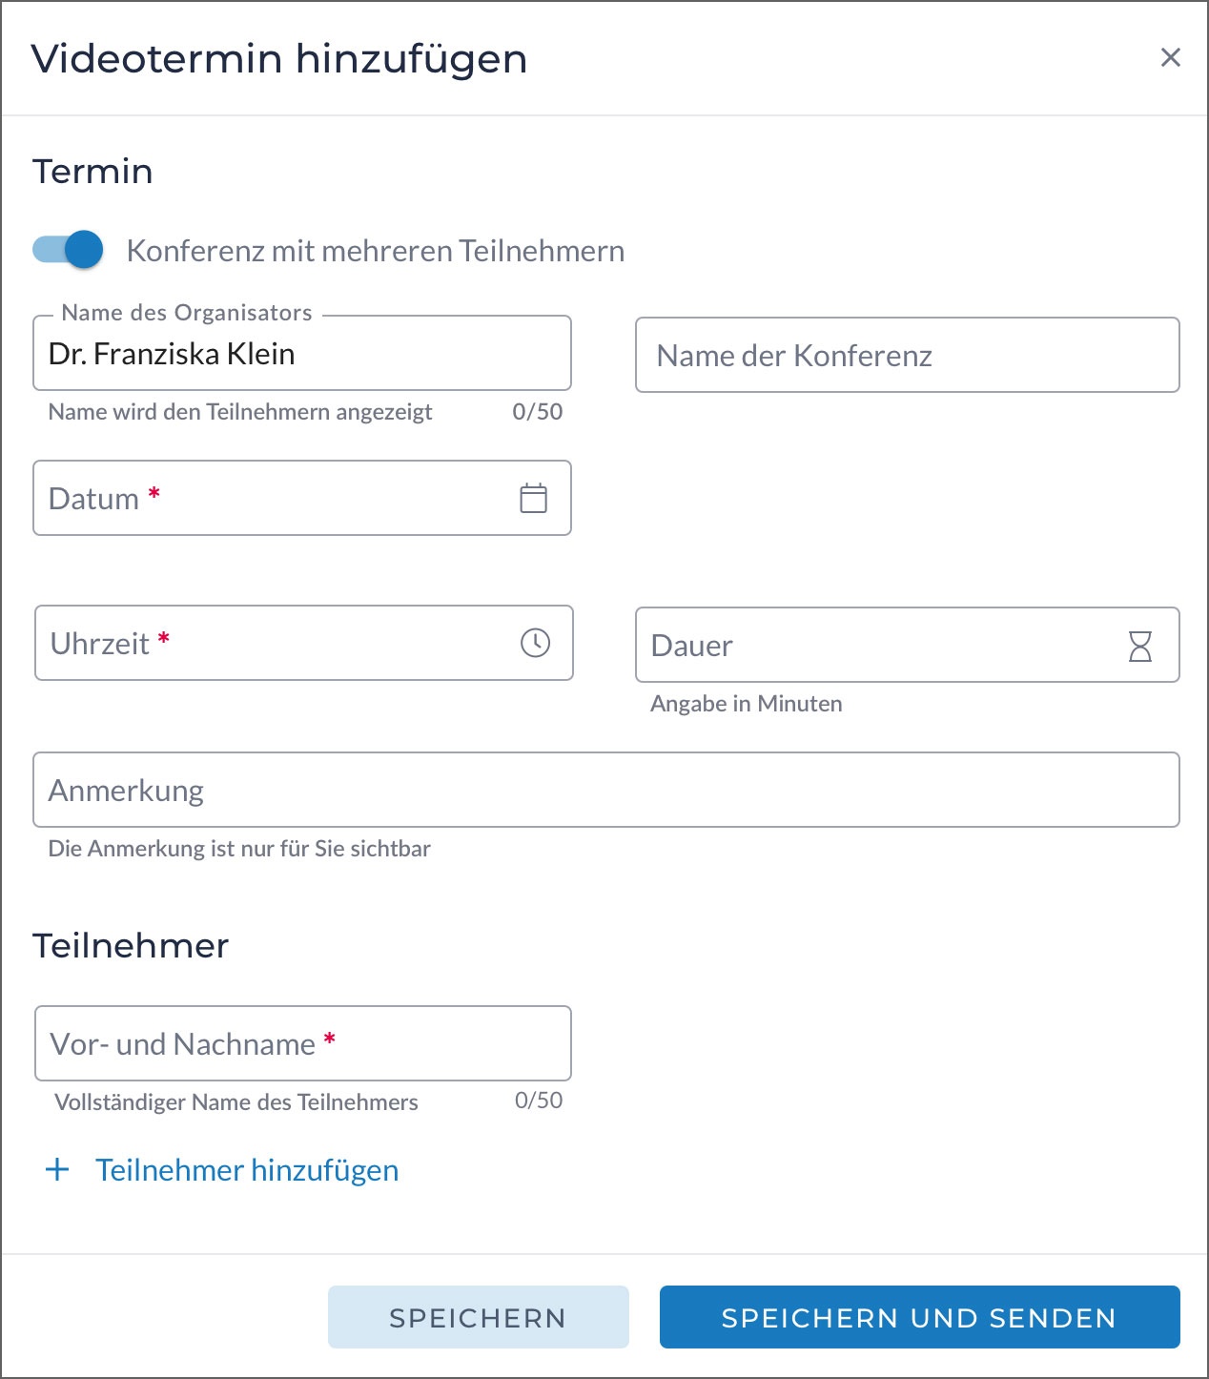1209x1379 pixels.
Task: Open the calendar date picker icon
Action: (533, 498)
